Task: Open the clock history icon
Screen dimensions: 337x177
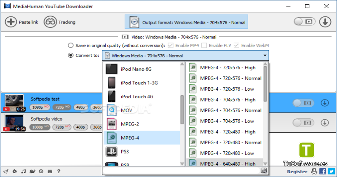Action: click(41, 172)
